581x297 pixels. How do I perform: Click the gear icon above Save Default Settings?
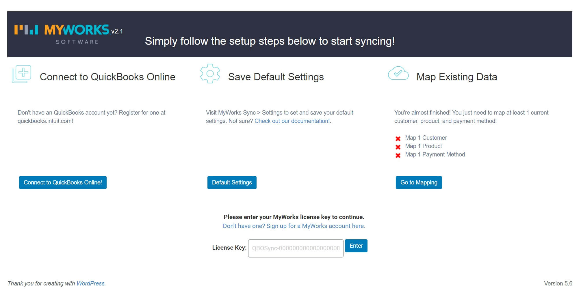(x=210, y=74)
